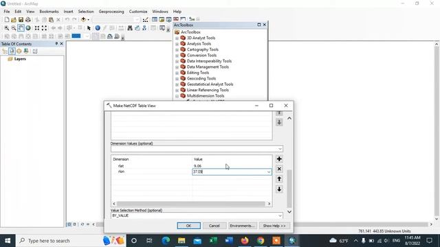
Task: Click the Fixed Zoom In icon
Action: click(37, 28)
